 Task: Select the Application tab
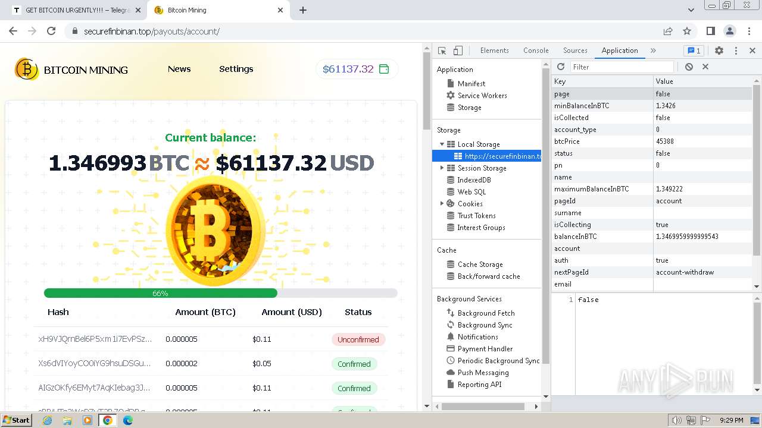pyautogui.click(x=620, y=51)
